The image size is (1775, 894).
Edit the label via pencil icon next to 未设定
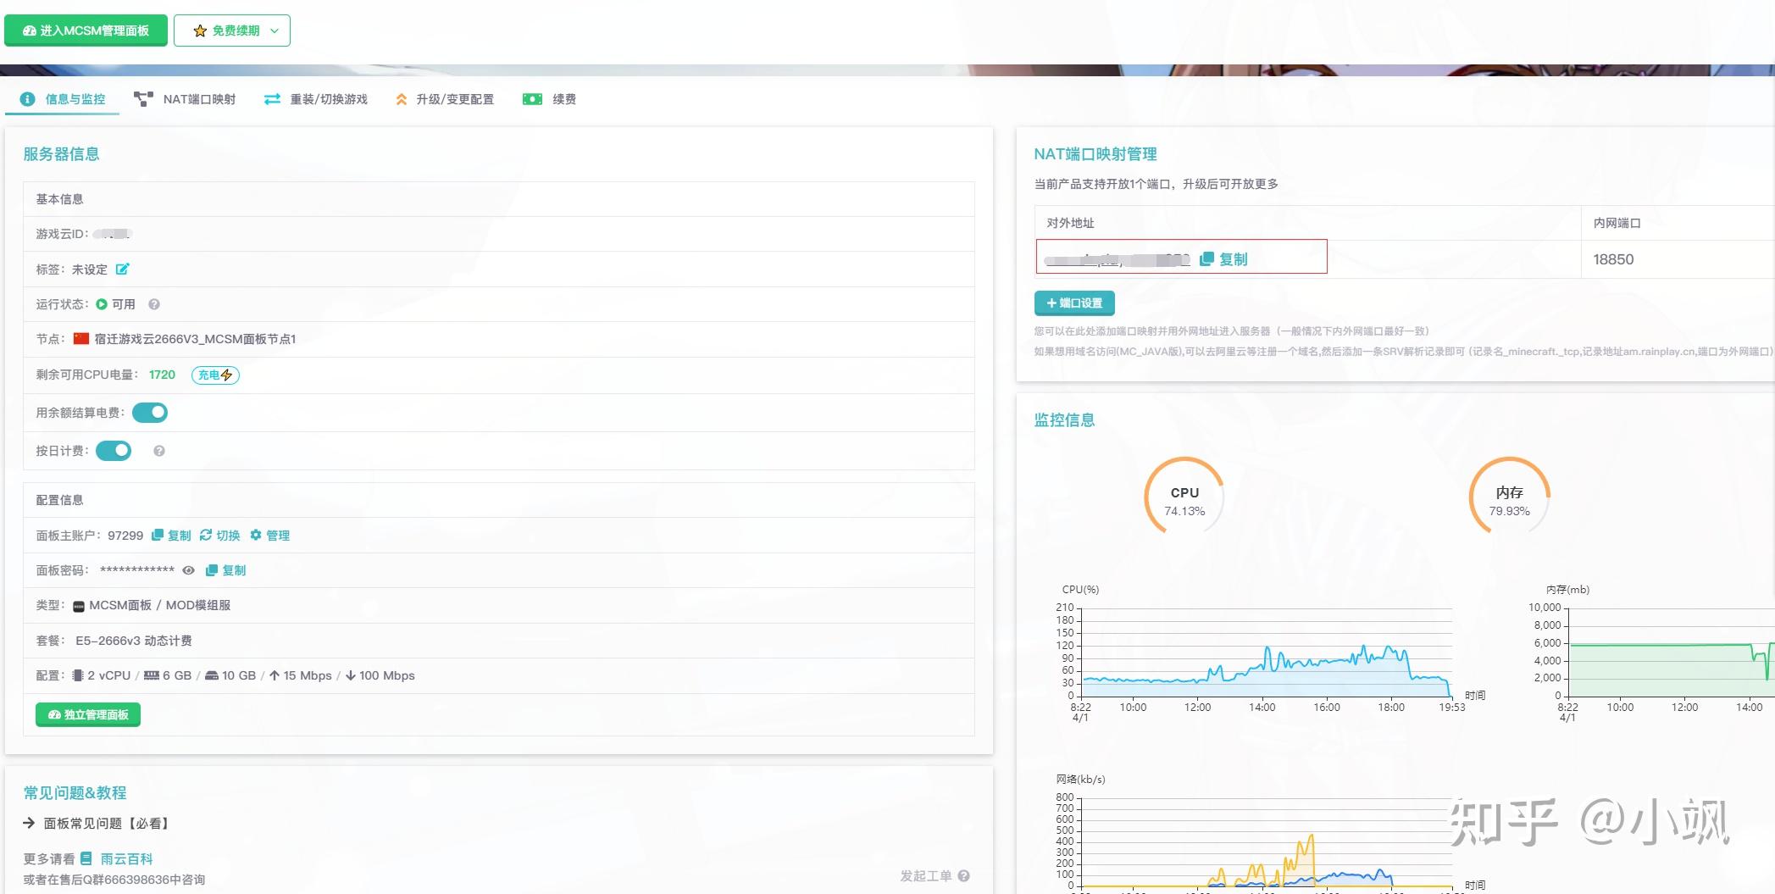tap(124, 269)
